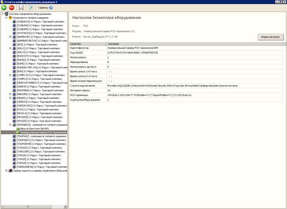Click computer icon beside [OPERATOR2]

[14, 106]
